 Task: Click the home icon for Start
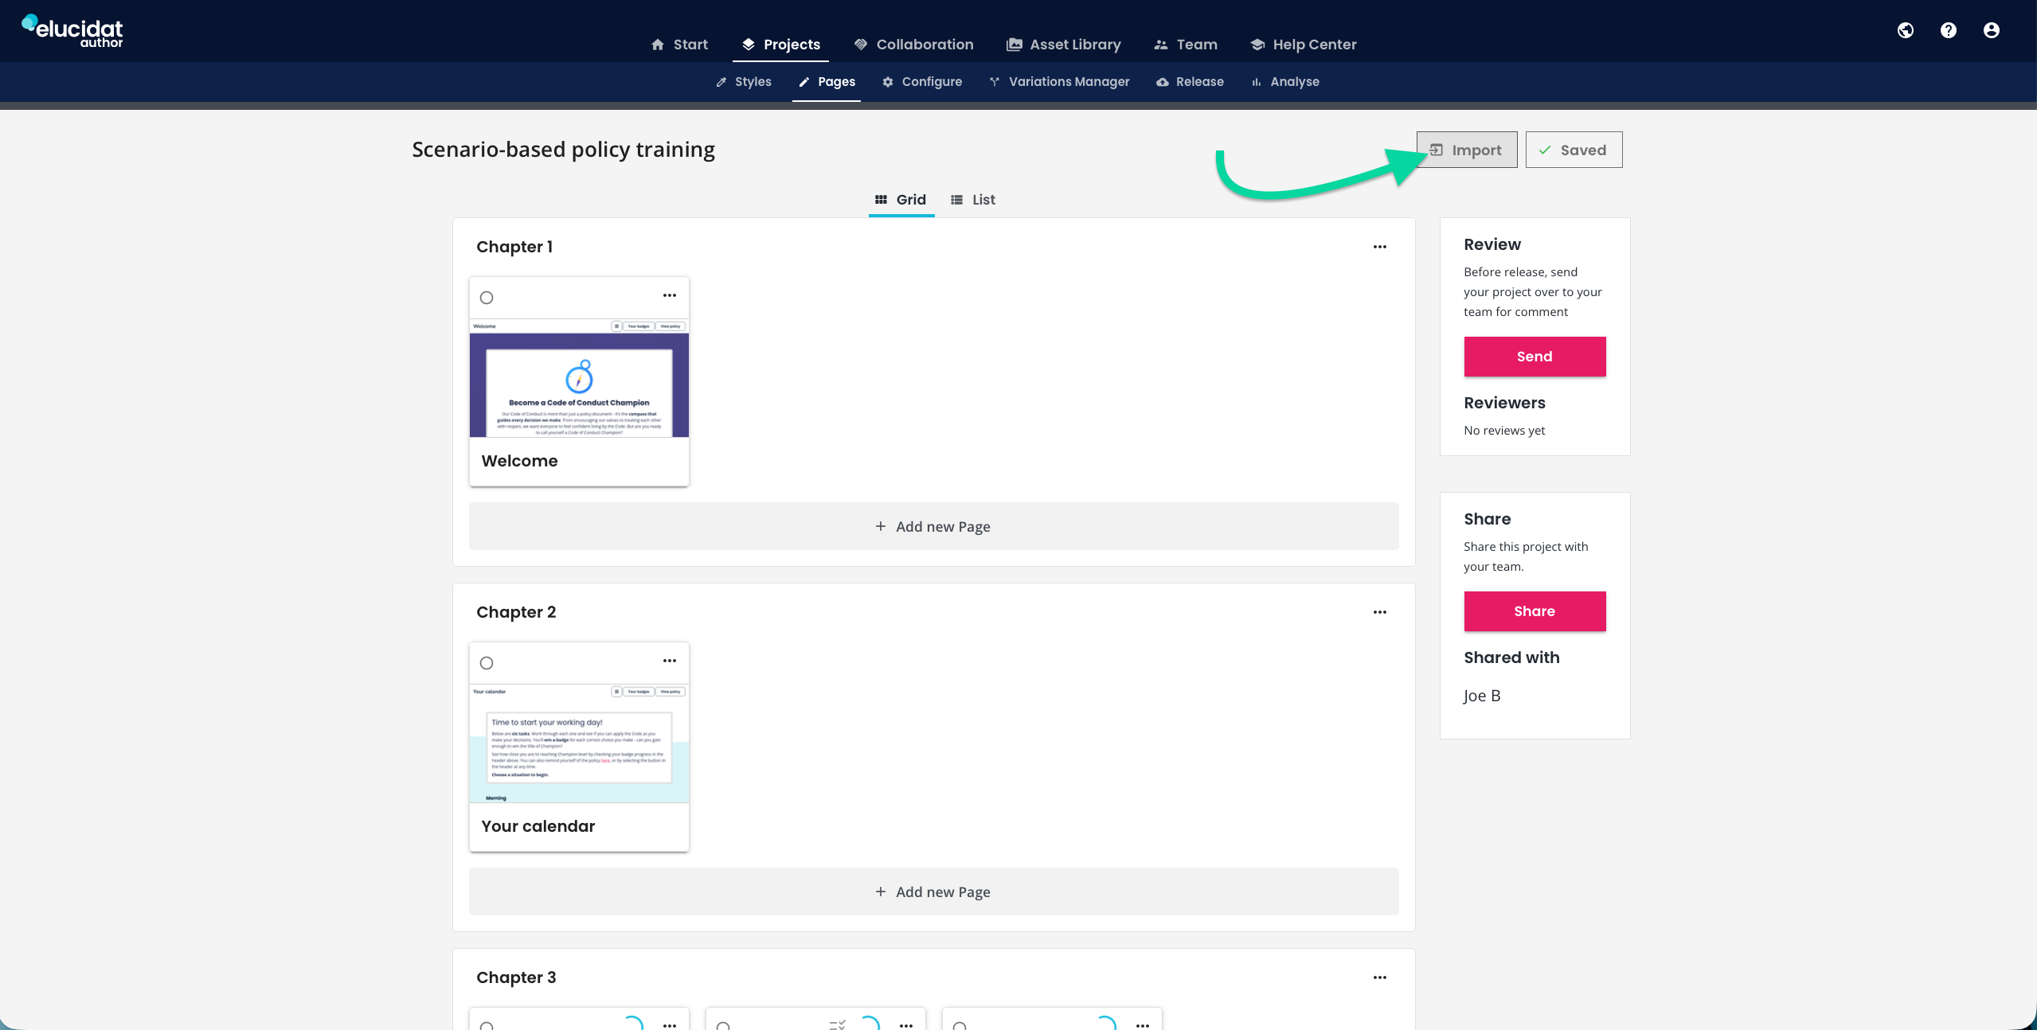click(657, 45)
